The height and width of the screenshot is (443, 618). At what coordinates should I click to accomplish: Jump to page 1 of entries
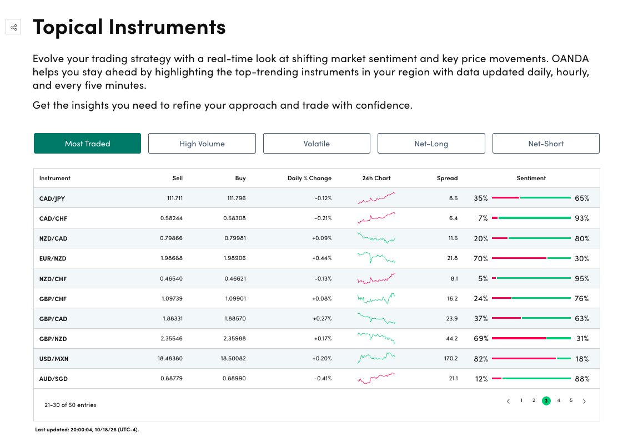click(521, 400)
